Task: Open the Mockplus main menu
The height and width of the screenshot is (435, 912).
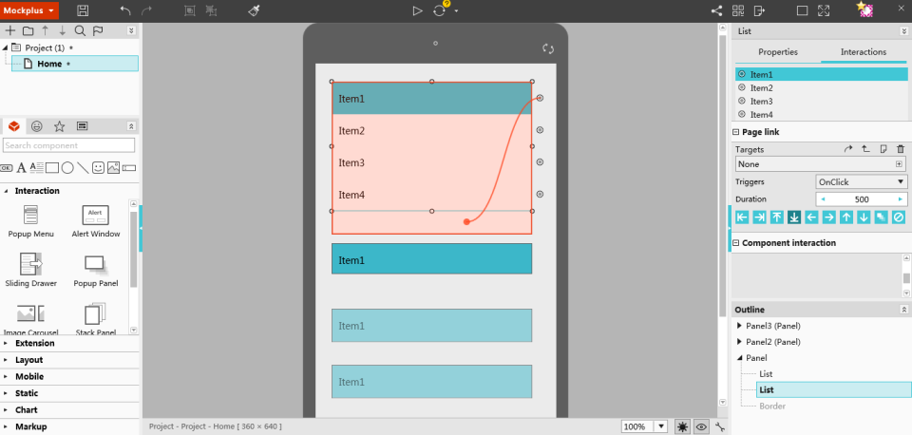Action: click(x=29, y=10)
